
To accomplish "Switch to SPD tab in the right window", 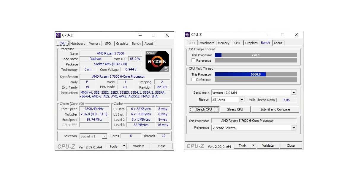I will tap(237, 43).
